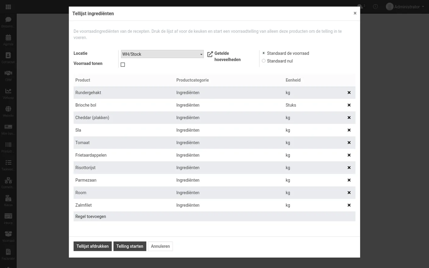Select the Room product cell
Screen dimensions: 429x268
124,193
